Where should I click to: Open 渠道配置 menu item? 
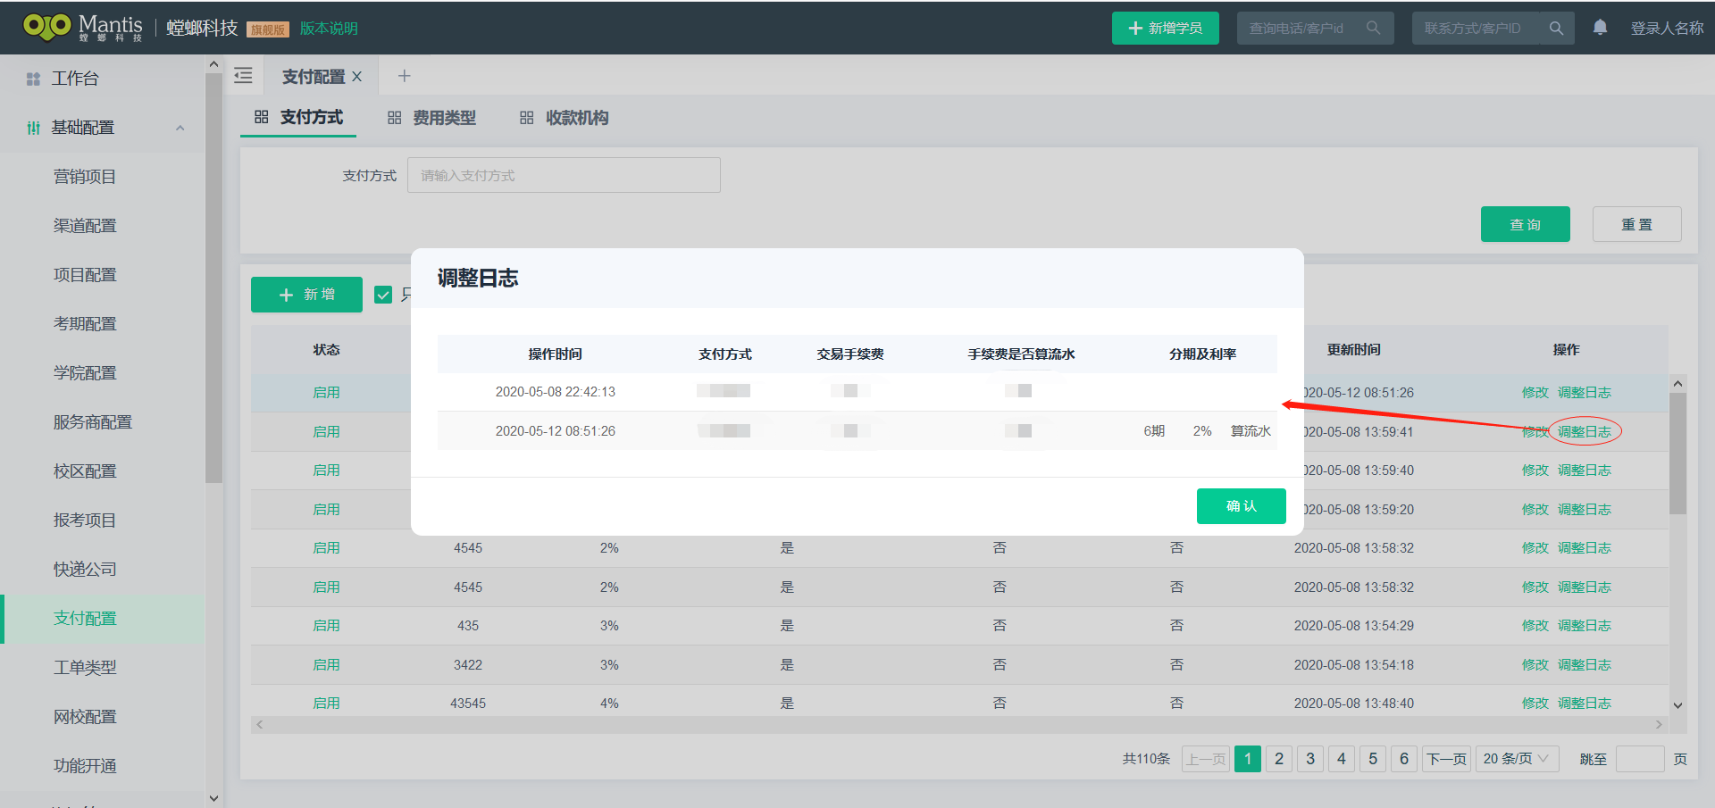point(85,226)
